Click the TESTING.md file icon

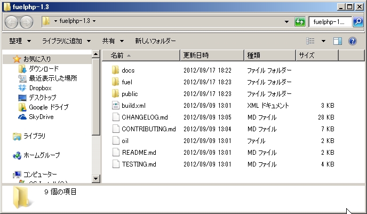point(116,164)
